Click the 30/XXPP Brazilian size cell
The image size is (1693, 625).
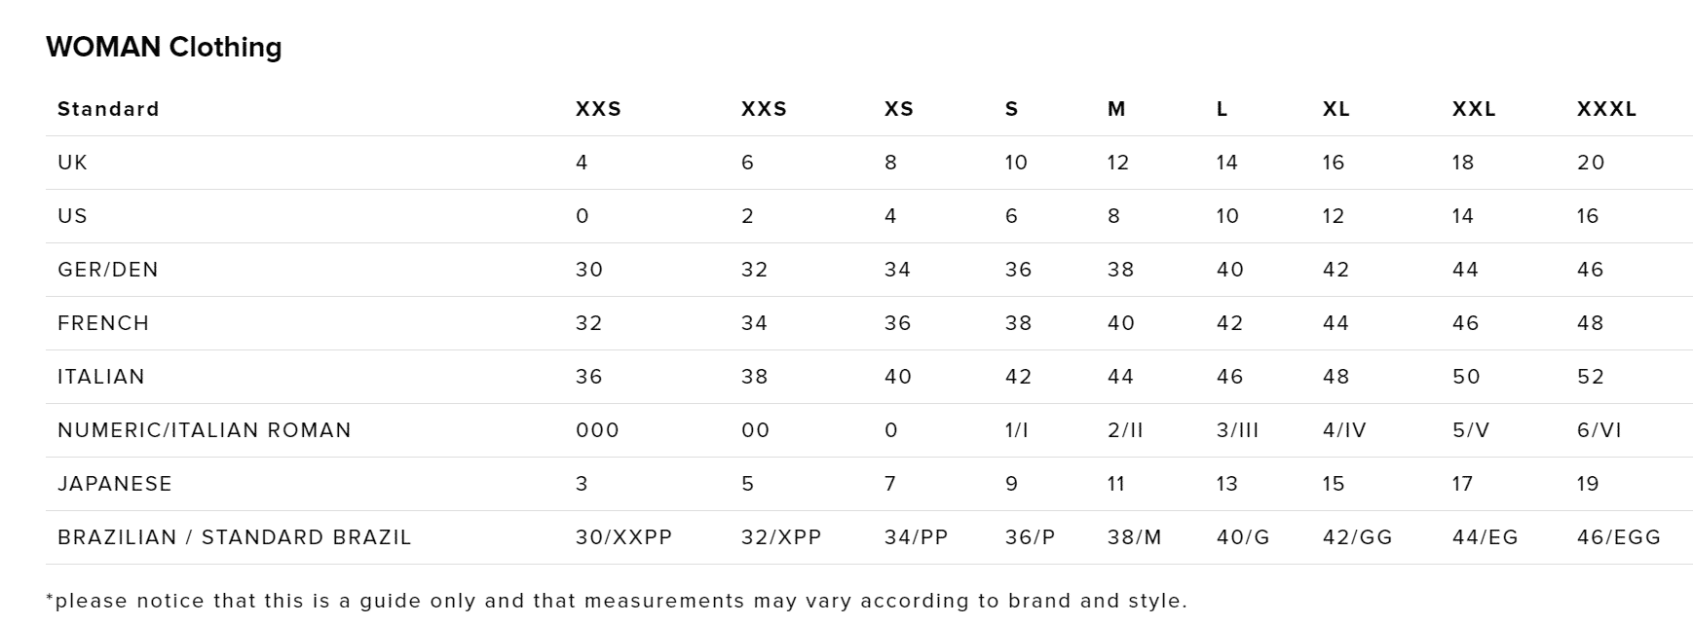pos(623,537)
